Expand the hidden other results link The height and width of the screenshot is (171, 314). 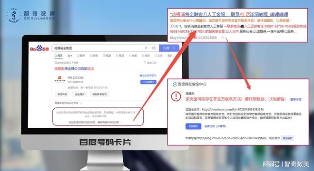[x=96, y=122]
